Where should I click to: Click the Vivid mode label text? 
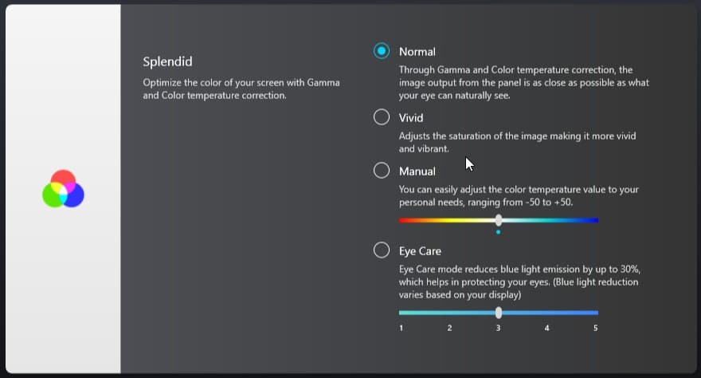[411, 118]
